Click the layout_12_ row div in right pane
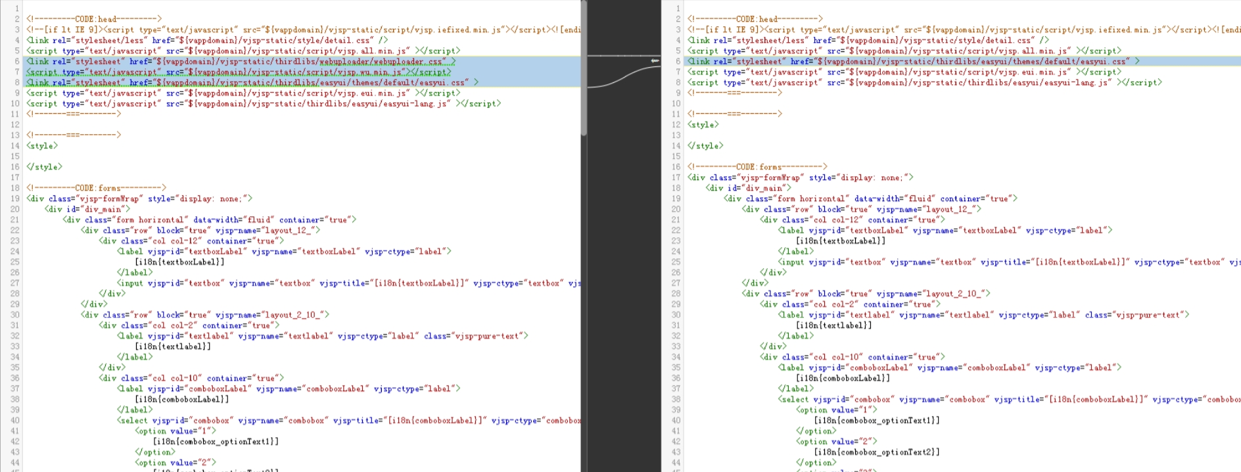1241x472 pixels. pyautogui.click(x=862, y=209)
